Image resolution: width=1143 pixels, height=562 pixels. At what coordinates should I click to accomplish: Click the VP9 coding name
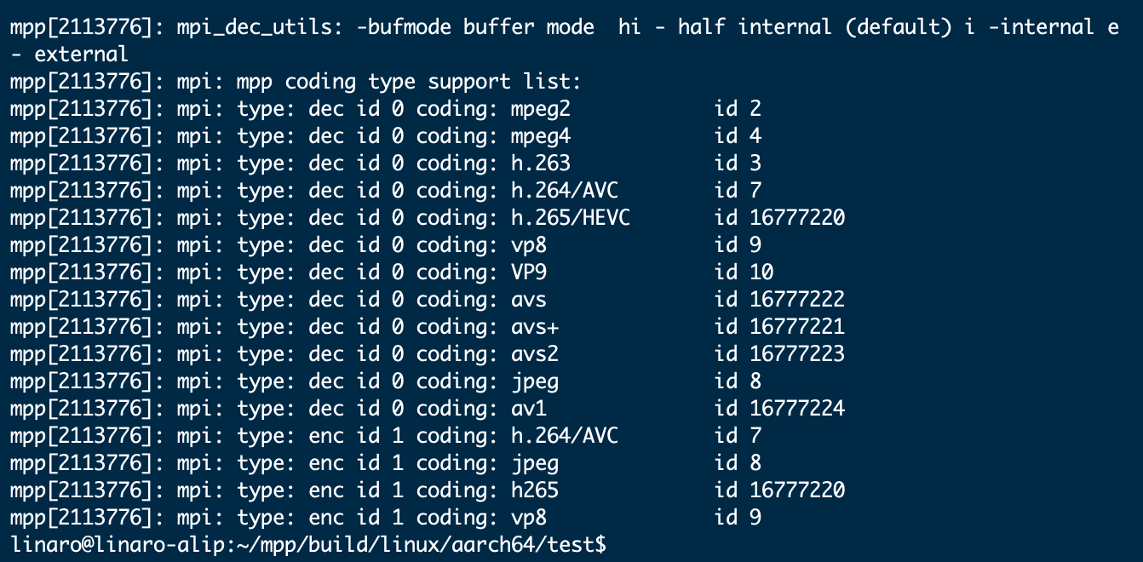[528, 272]
